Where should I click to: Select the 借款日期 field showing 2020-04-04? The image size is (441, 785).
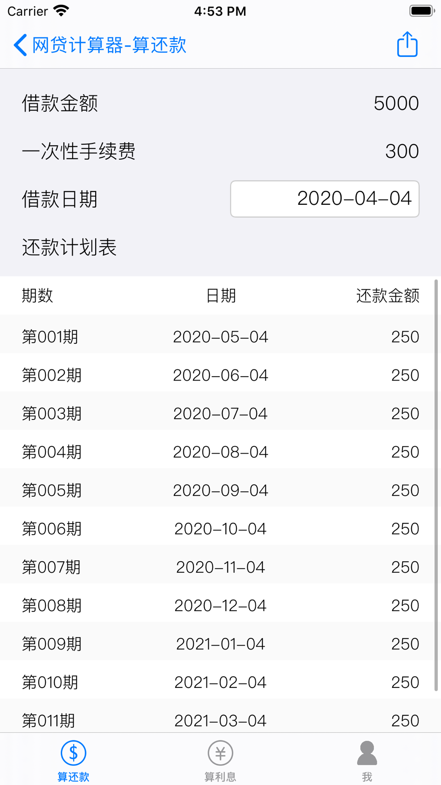click(325, 199)
